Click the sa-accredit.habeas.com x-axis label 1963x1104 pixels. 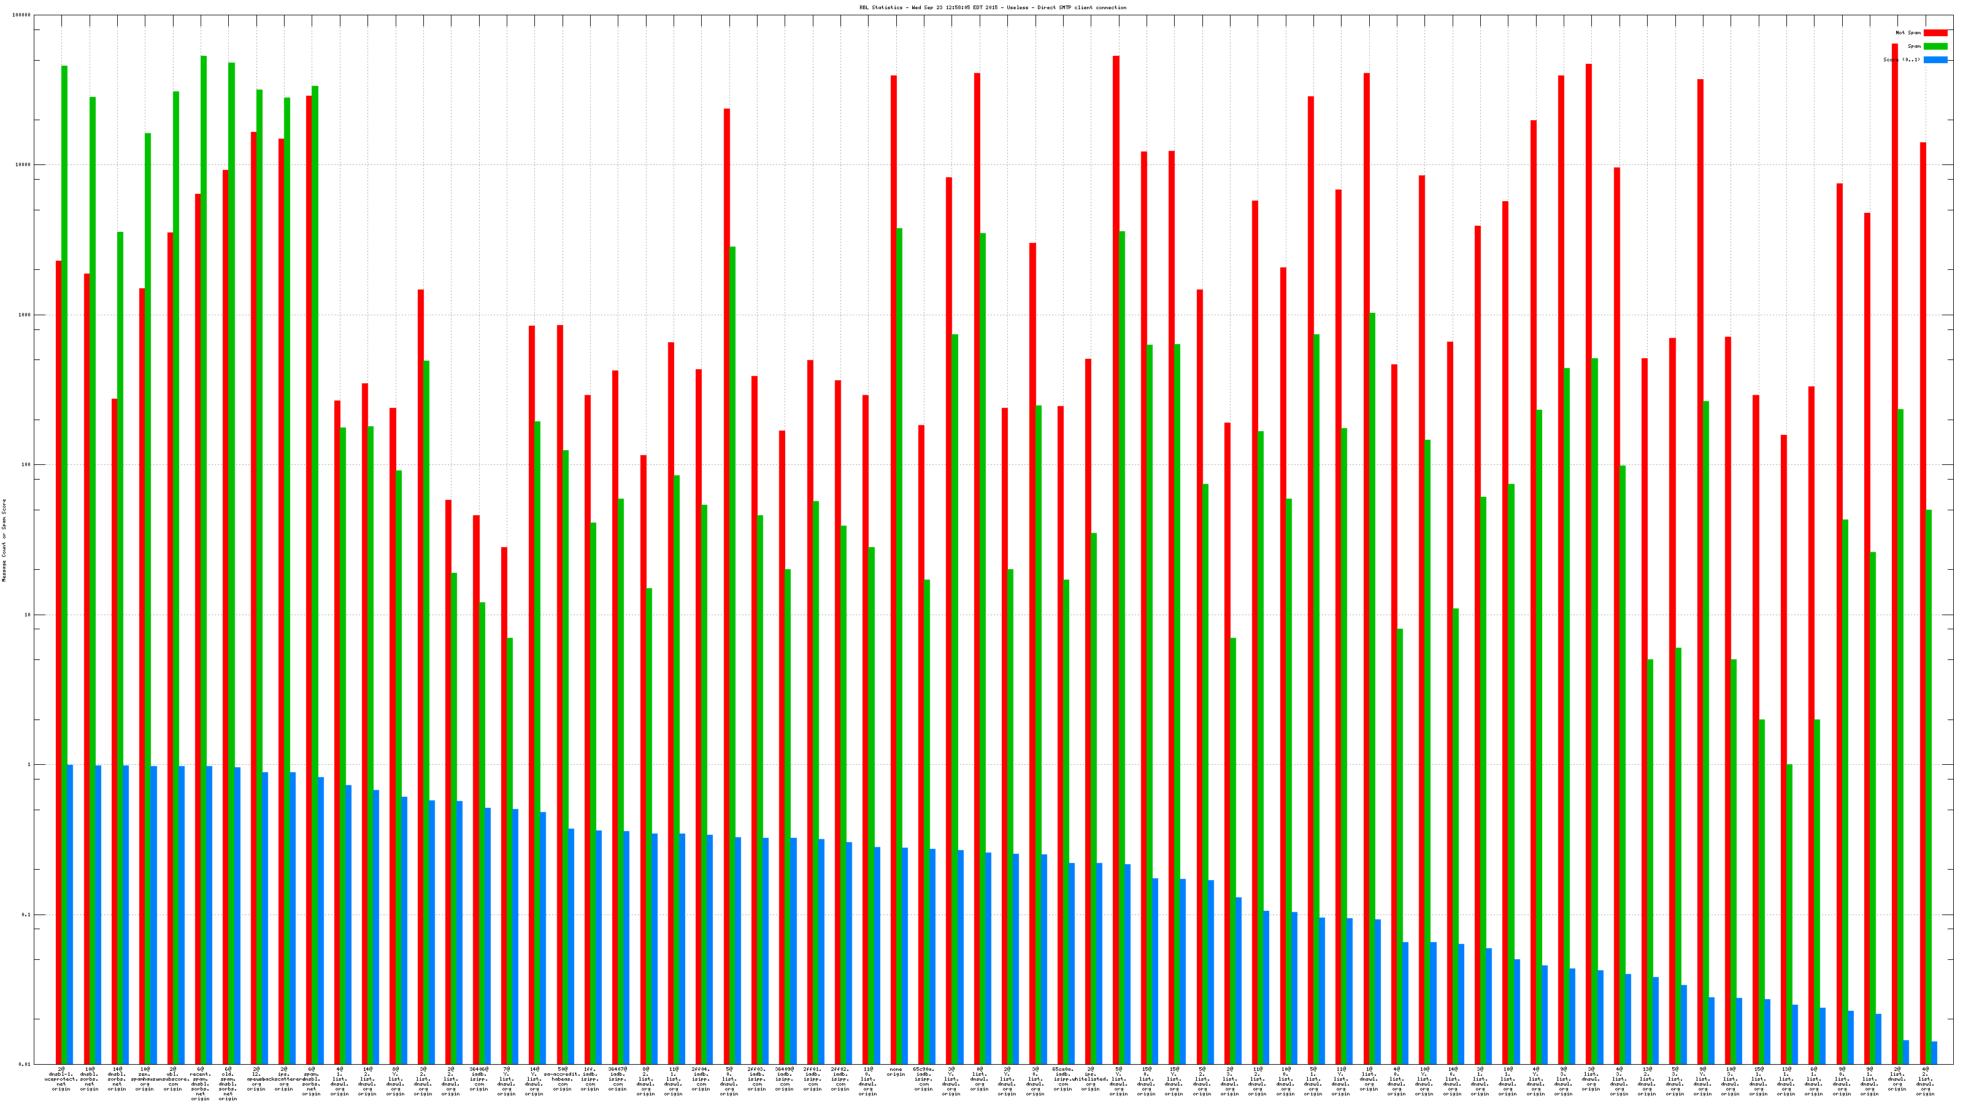563,1079
